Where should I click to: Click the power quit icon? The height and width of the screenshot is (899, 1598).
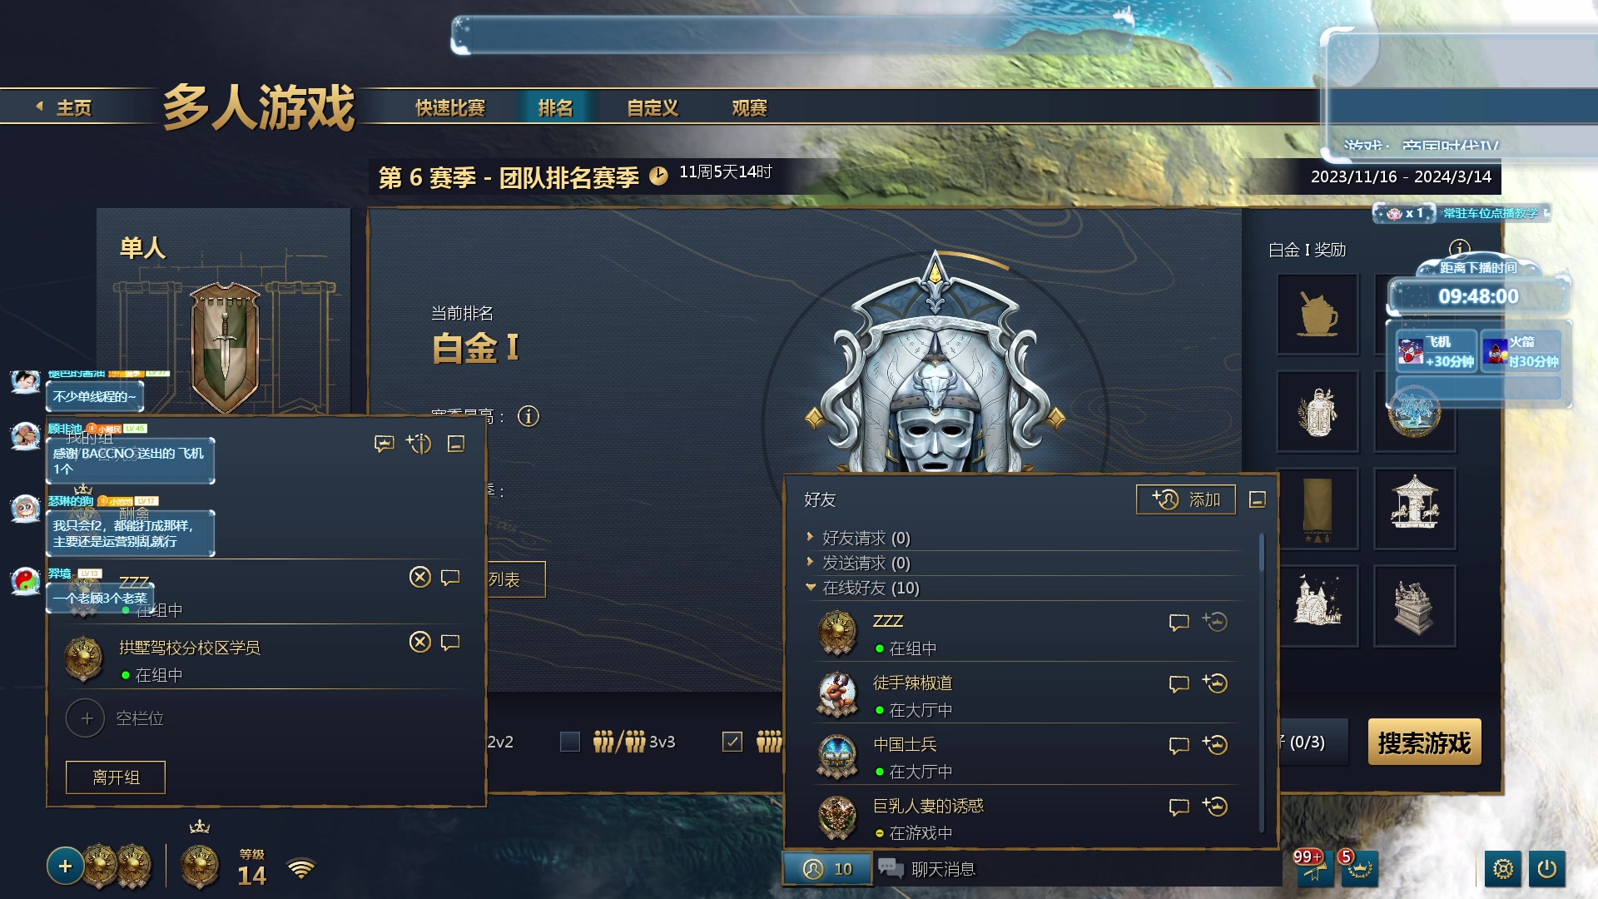[1546, 869]
